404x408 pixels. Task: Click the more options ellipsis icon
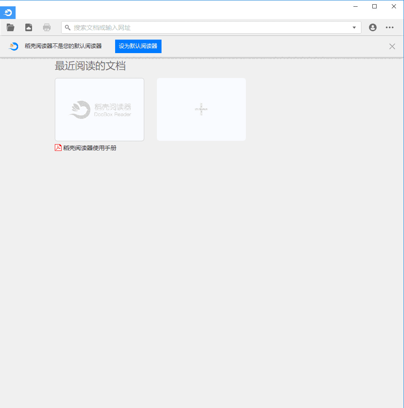(390, 27)
